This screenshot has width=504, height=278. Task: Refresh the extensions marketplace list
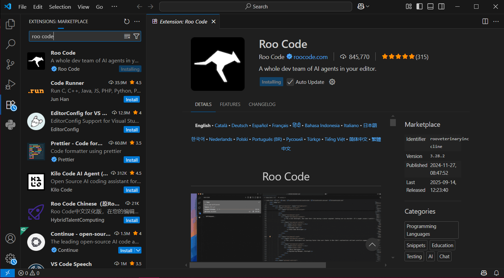click(127, 21)
